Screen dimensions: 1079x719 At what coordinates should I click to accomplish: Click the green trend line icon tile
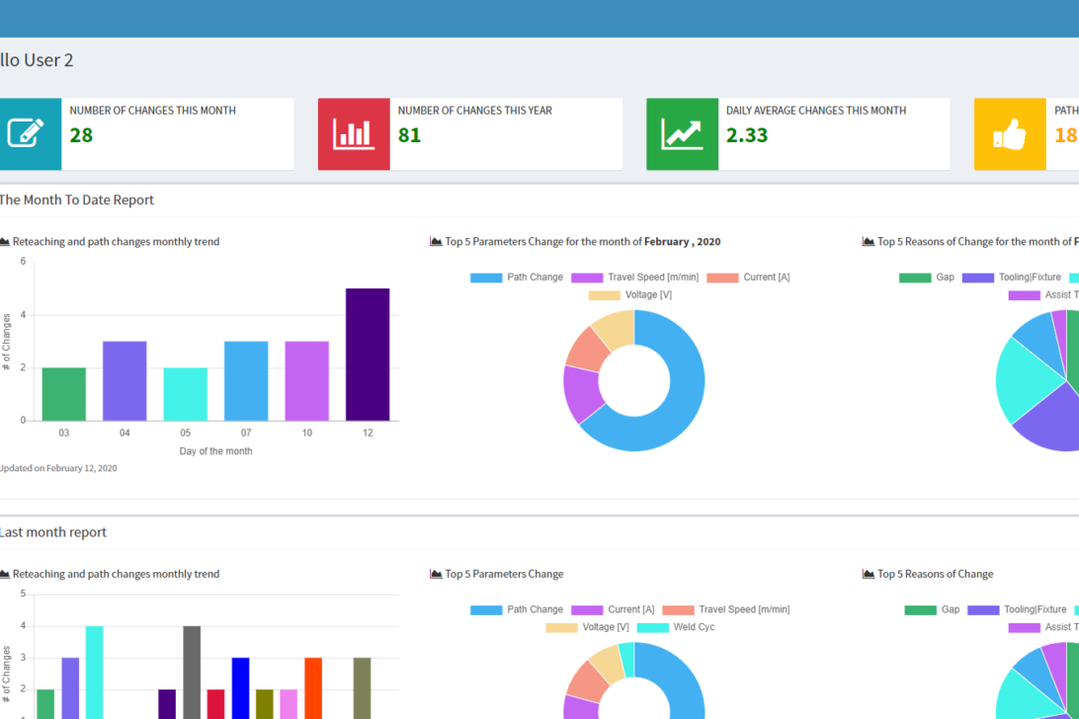point(682,134)
